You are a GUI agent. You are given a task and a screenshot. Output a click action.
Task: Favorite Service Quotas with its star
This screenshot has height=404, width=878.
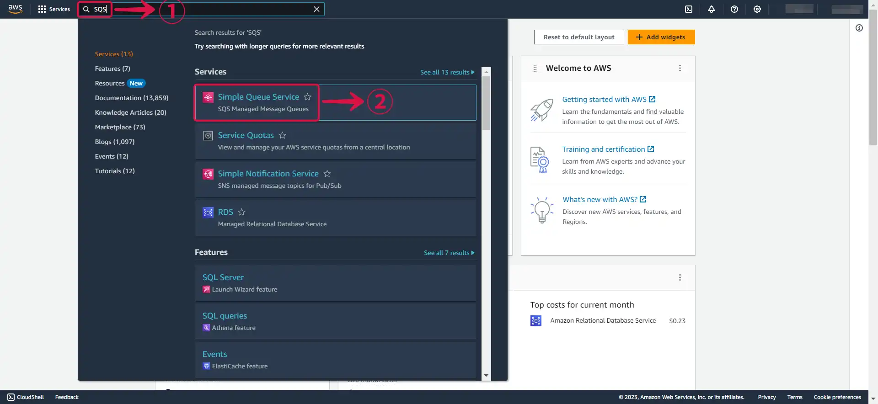[x=283, y=135]
